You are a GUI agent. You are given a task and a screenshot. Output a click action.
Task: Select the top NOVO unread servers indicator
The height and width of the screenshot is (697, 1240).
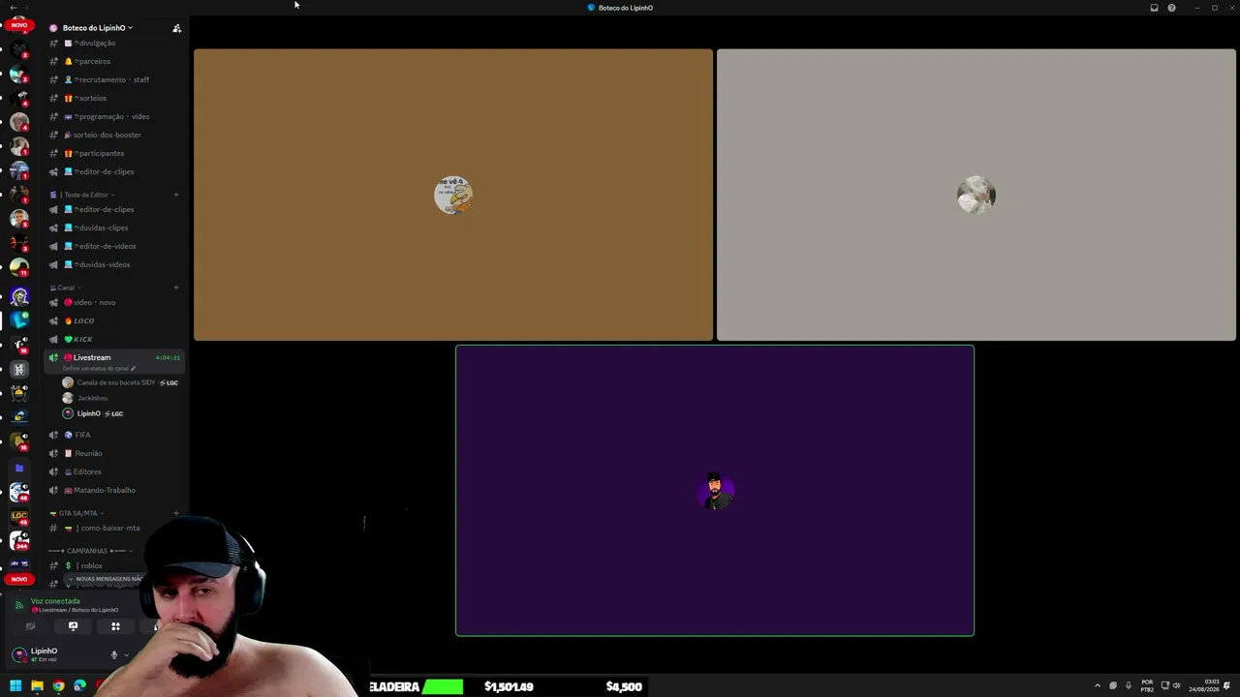click(x=19, y=25)
